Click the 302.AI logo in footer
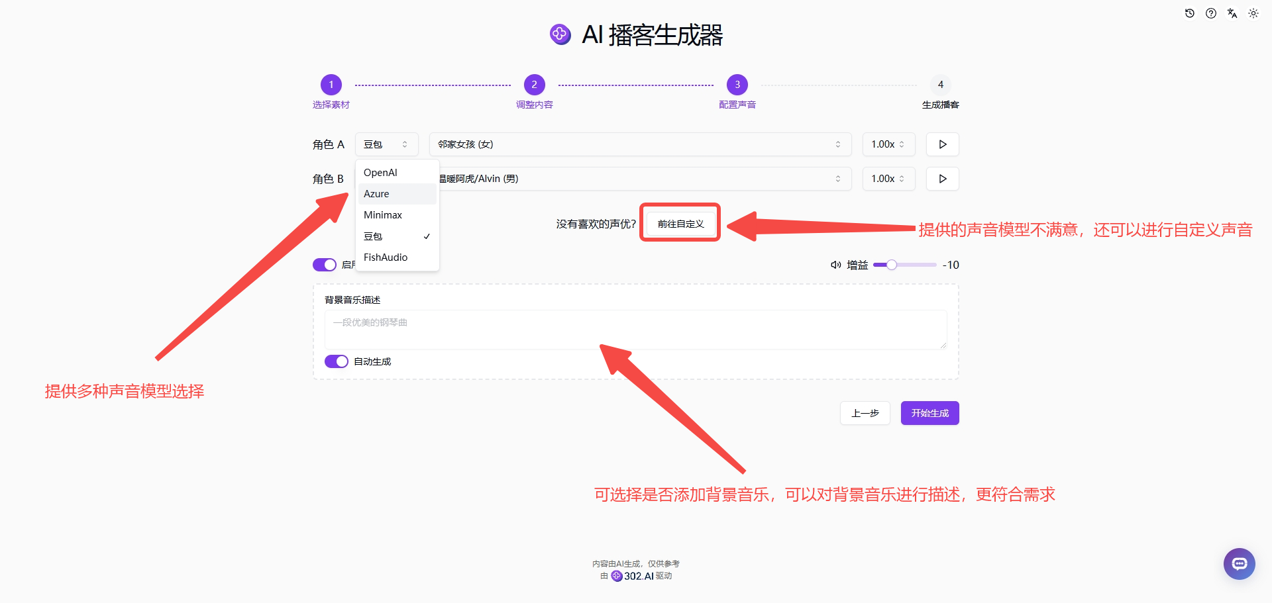The height and width of the screenshot is (603, 1272). point(633,576)
